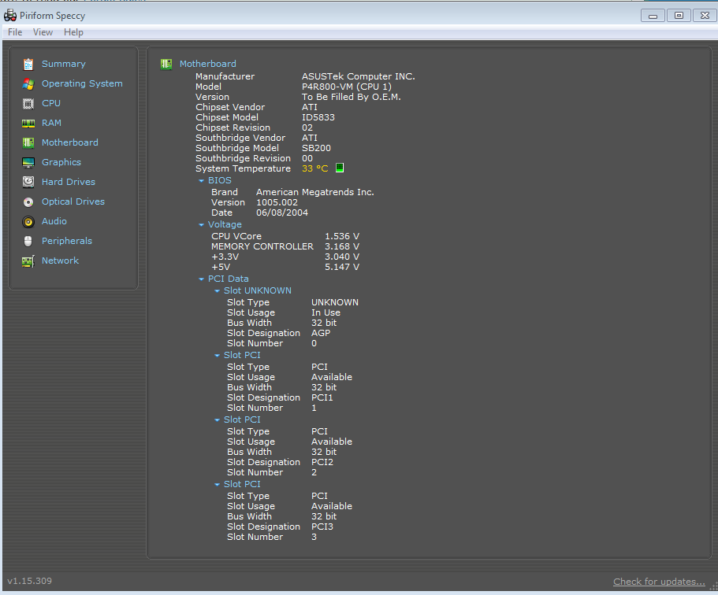718x595 pixels.
Task: Click BIOS version 1005.002
Action: coord(277,202)
